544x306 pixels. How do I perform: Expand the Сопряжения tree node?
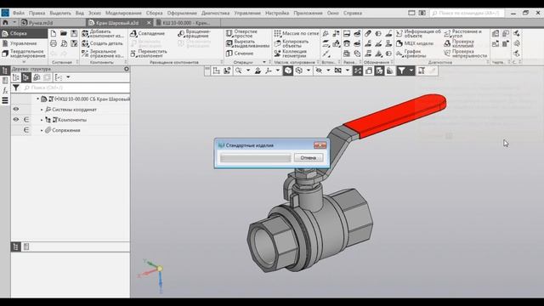coord(42,130)
